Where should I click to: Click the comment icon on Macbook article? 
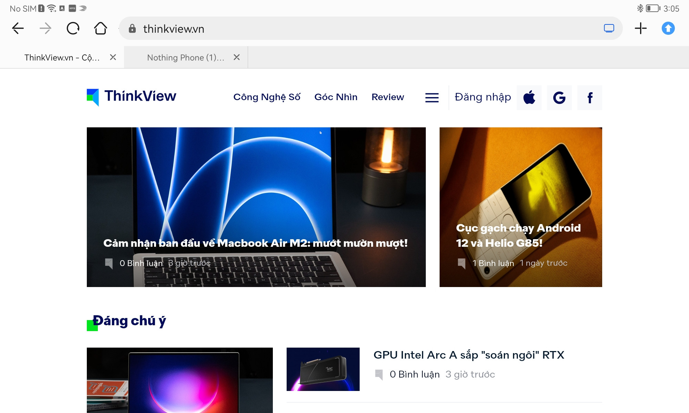[109, 263]
